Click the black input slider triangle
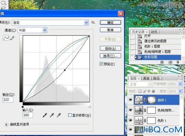 [x=23, y=107]
